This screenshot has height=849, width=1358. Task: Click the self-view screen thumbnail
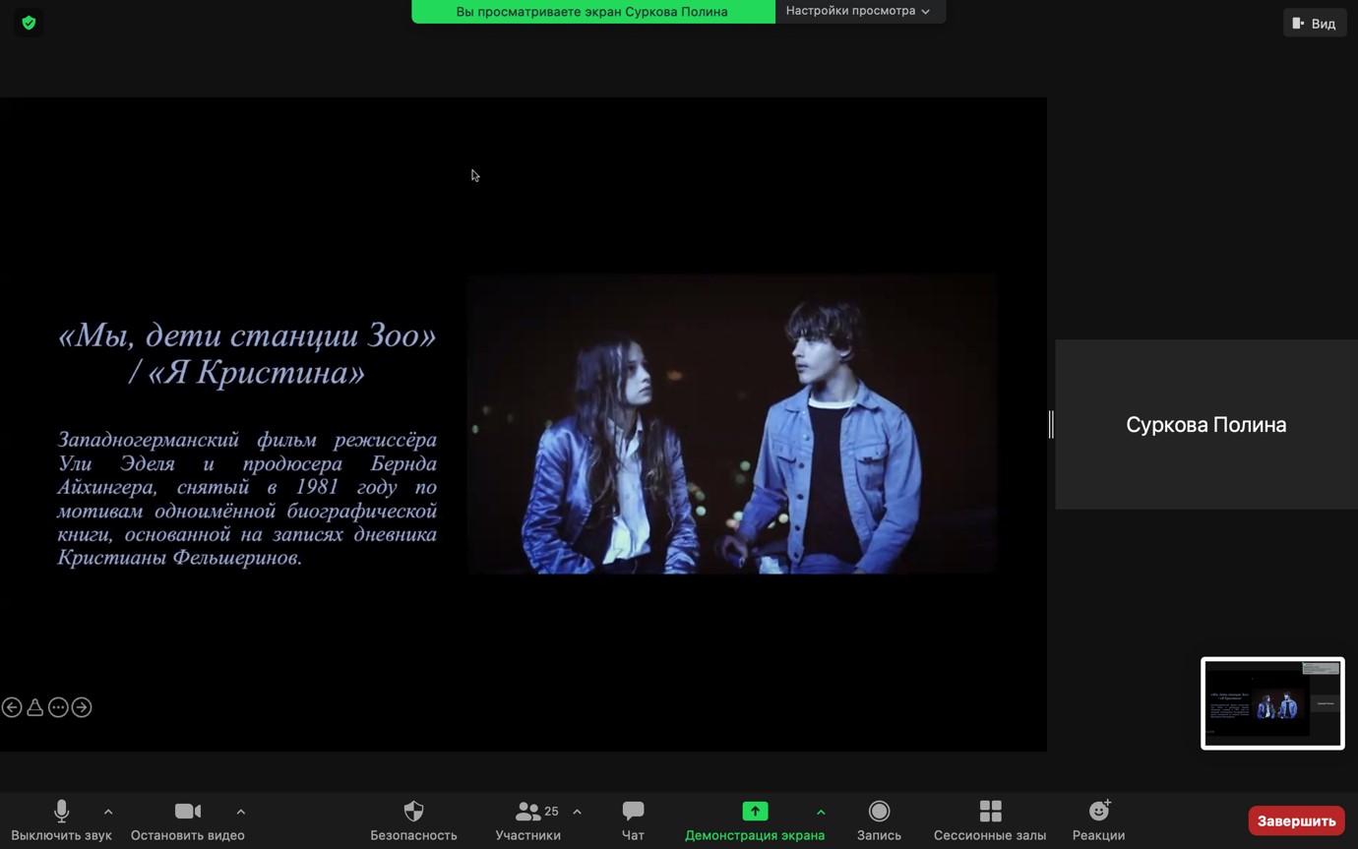pyautogui.click(x=1272, y=703)
